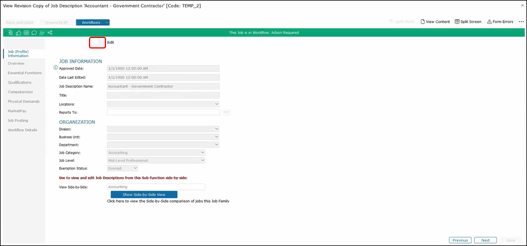
Task: Open the three-dot more options menu
Action: click(521, 22)
